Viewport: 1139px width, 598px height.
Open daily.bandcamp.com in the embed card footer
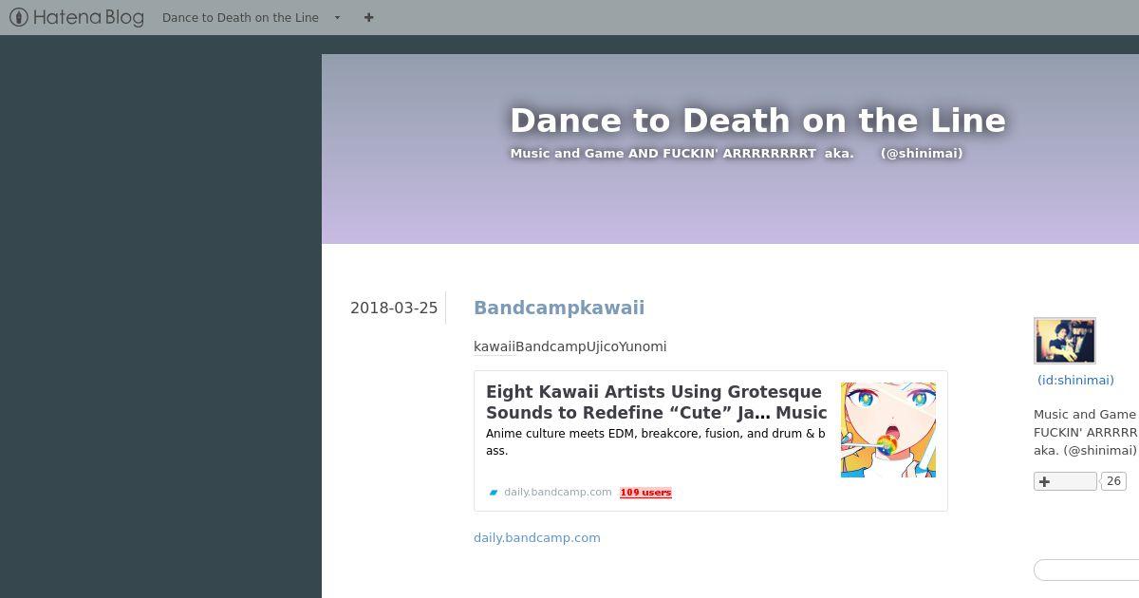pos(558,492)
